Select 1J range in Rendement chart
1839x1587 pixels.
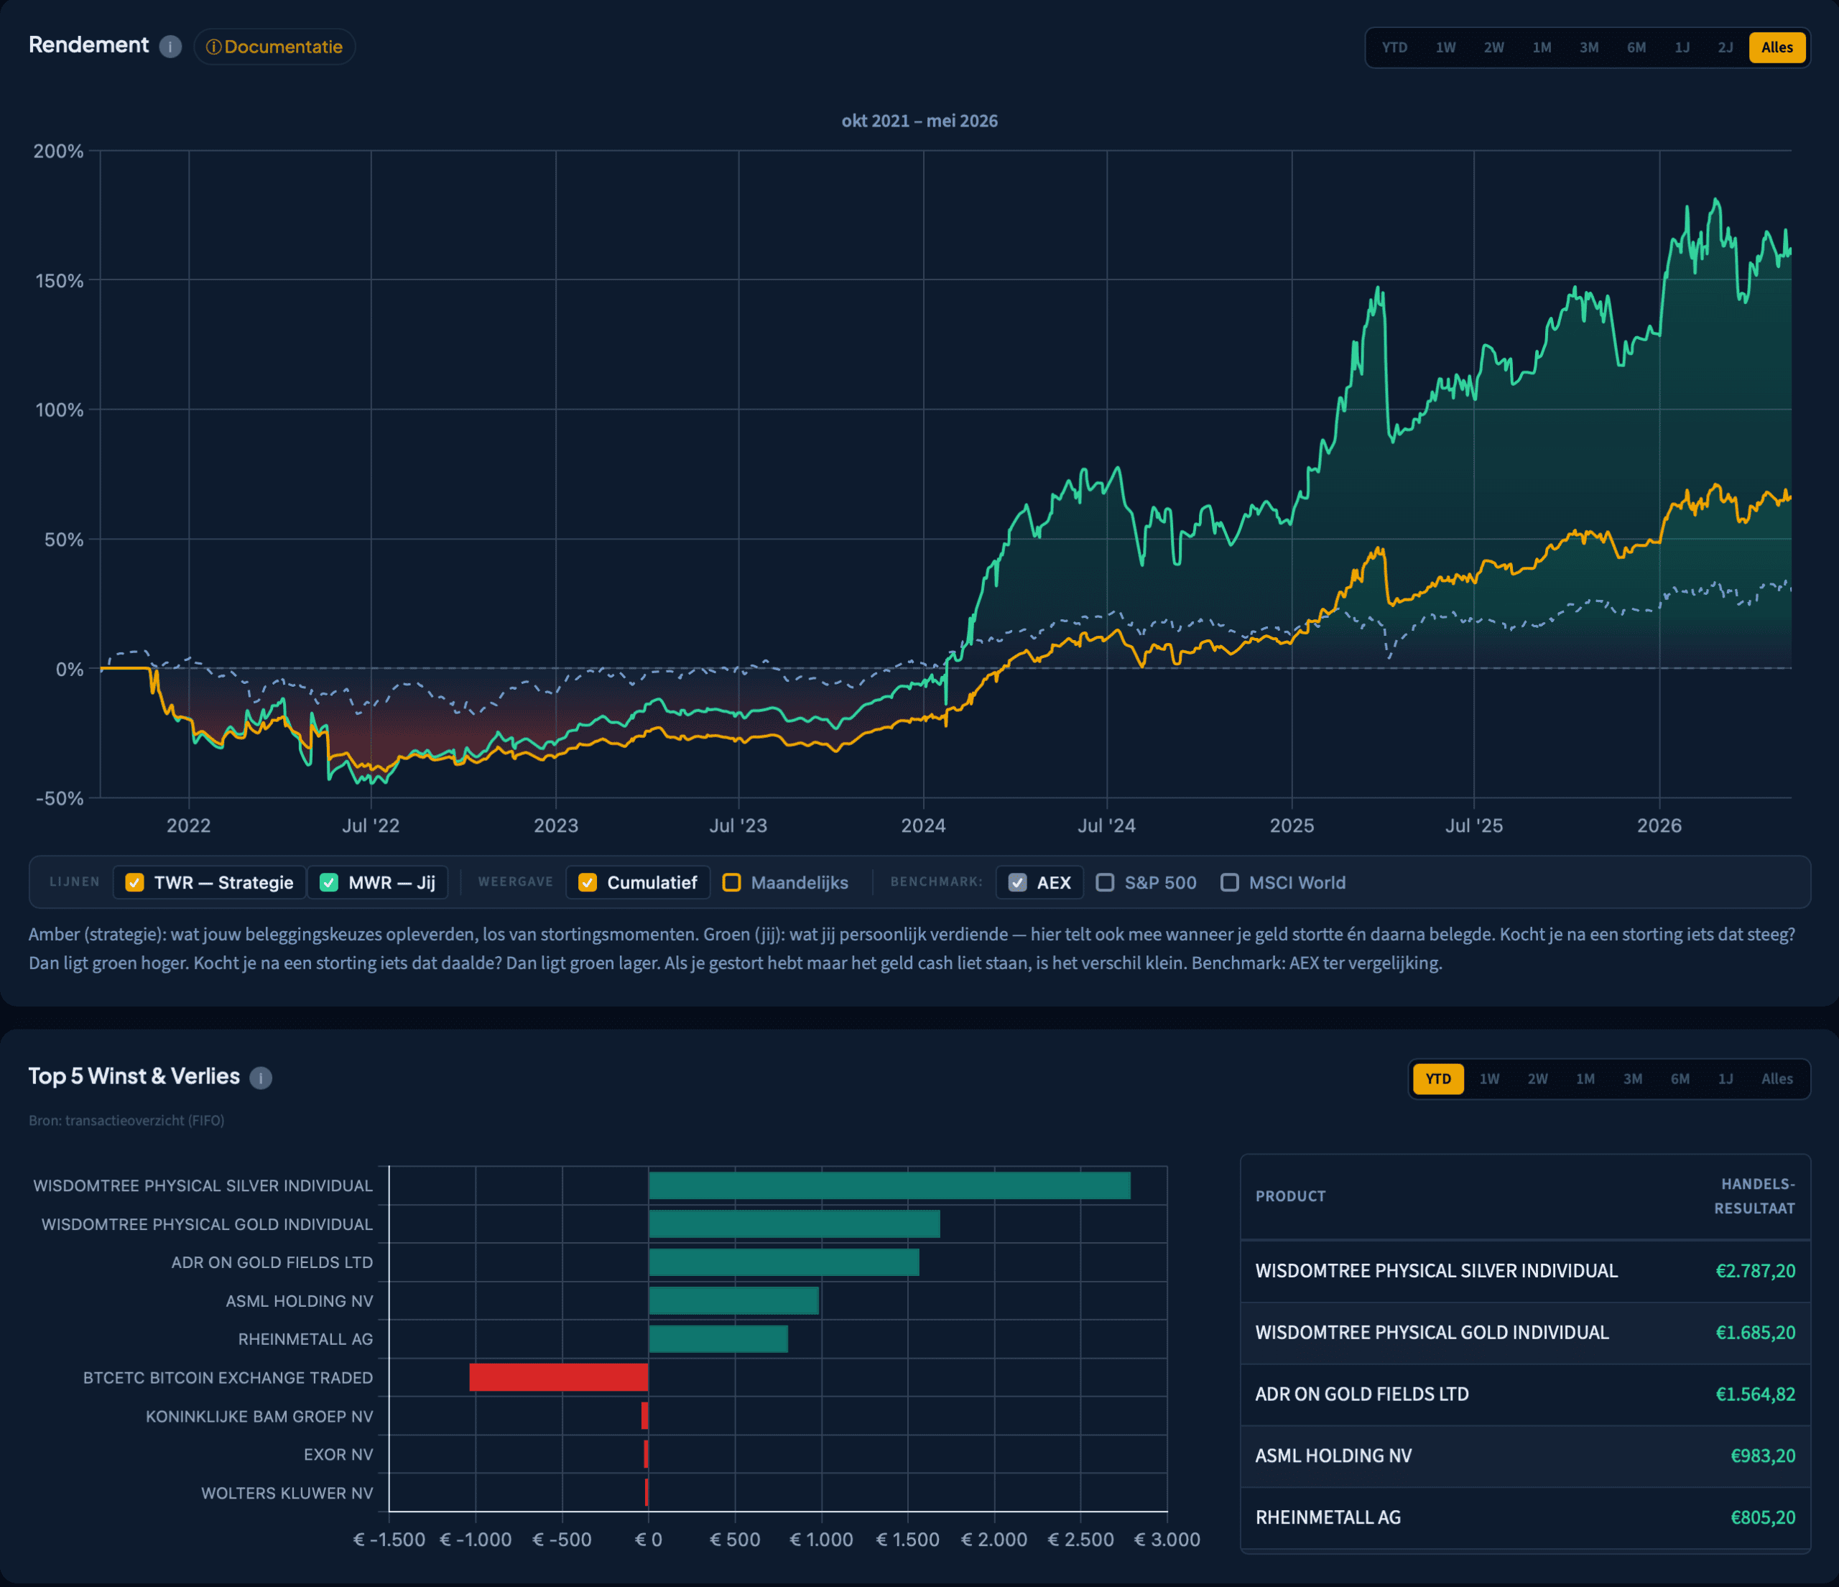[x=1682, y=48]
